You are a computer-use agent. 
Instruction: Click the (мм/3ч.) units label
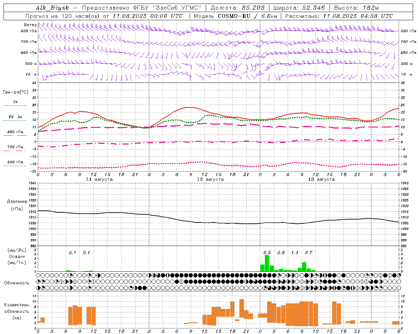coord(16,250)
